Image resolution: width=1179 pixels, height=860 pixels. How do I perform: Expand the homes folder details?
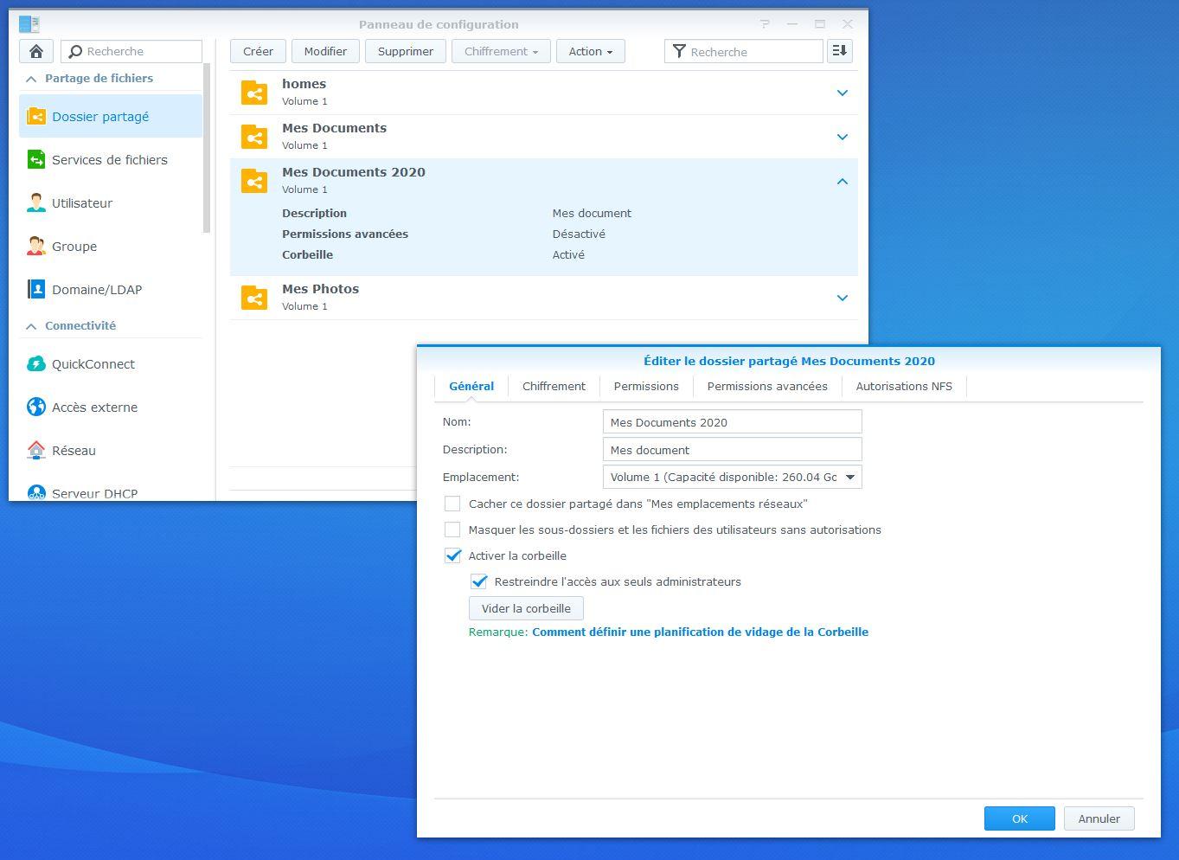click(x=842, y=93)
